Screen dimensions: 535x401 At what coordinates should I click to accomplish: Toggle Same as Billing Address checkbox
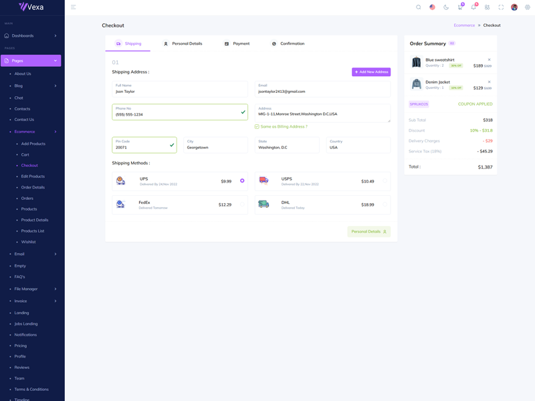257,126
